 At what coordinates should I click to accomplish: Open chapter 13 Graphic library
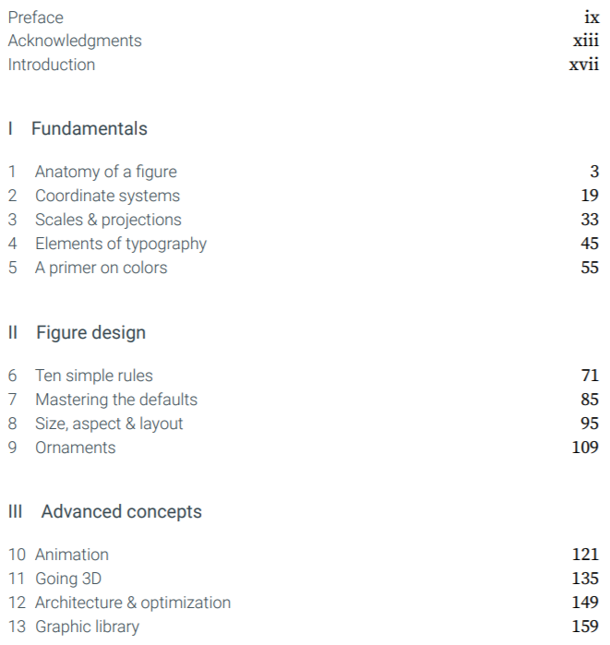pos(87,627)
